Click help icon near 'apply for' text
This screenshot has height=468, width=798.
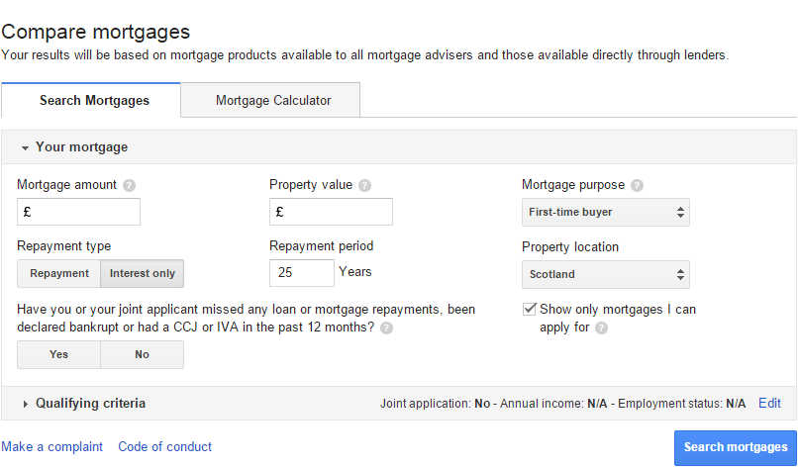[x=602, y=328]
